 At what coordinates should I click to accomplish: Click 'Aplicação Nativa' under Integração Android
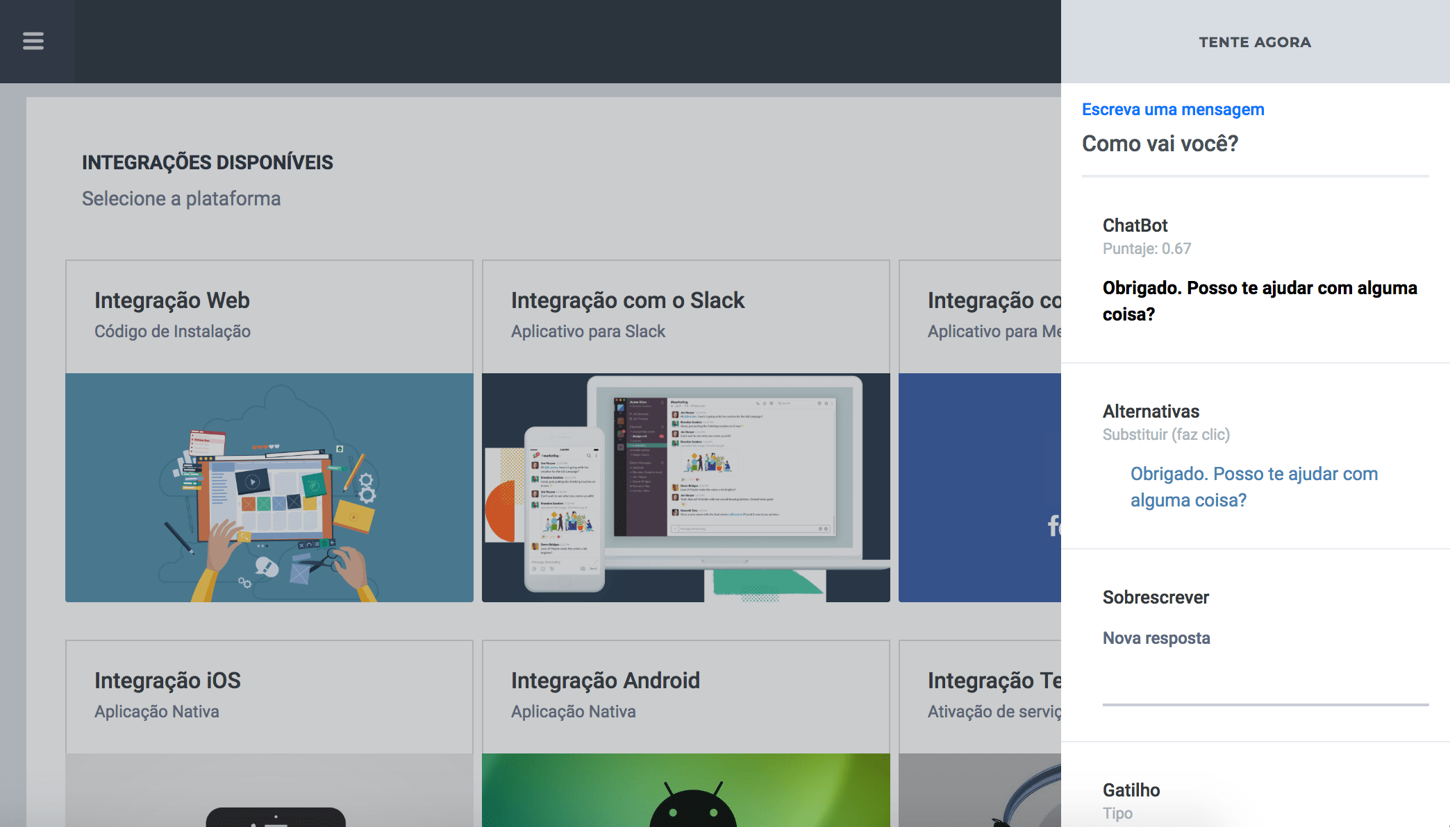[574, 712]
